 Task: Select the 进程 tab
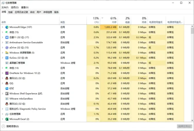coord(4,12)
